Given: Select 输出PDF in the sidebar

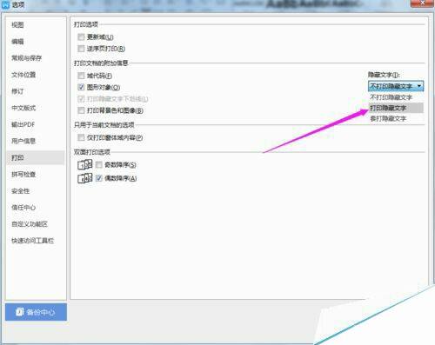Looking at the screenshot, I should tap(23, 124).
